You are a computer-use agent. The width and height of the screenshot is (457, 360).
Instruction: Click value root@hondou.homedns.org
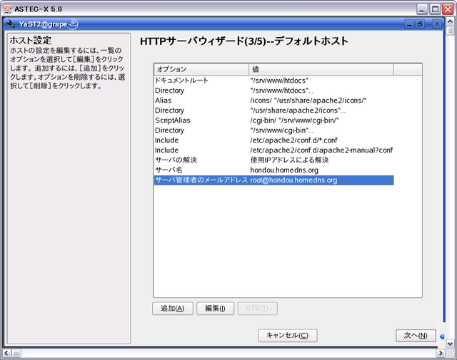pyautogui.click(x=293, y=180)
